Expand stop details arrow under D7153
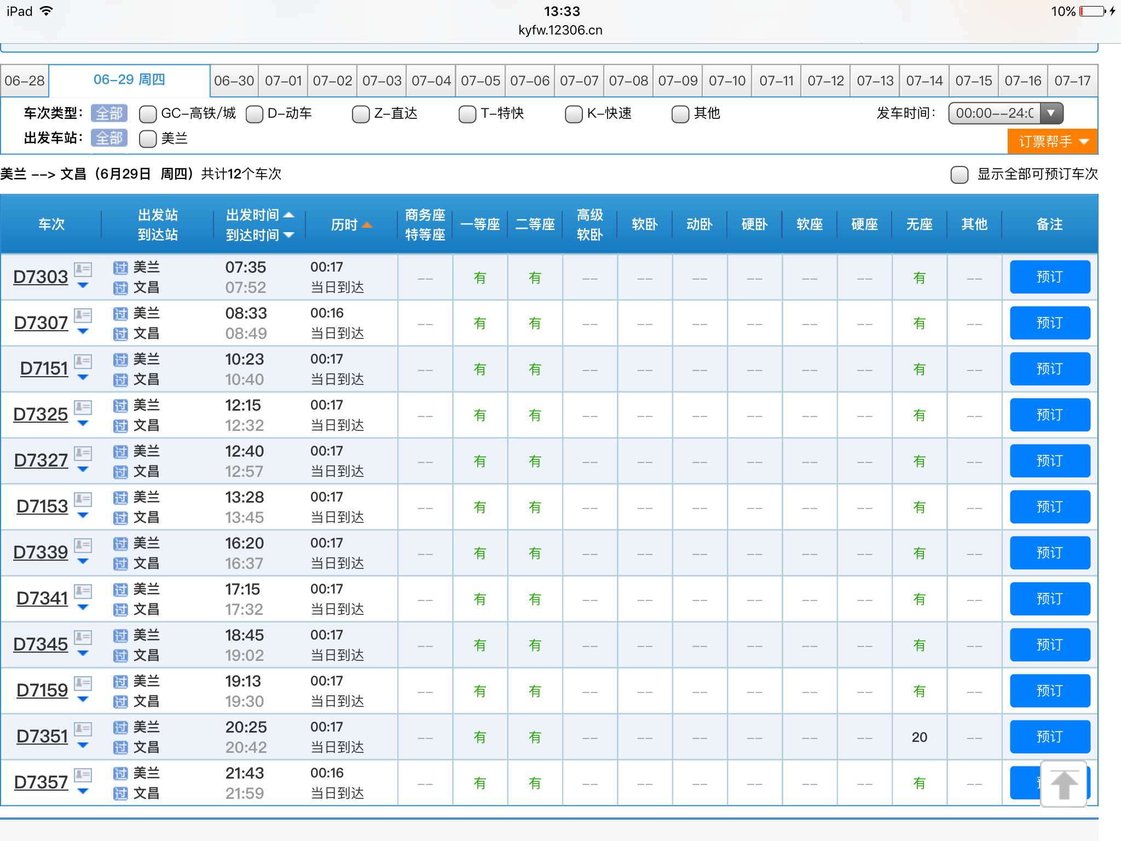The image size is (1121, 841). point(83,515)
